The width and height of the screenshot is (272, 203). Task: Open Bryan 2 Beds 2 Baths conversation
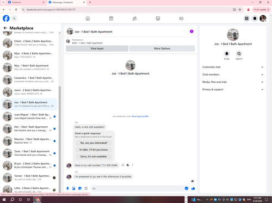tap(29, 165)
